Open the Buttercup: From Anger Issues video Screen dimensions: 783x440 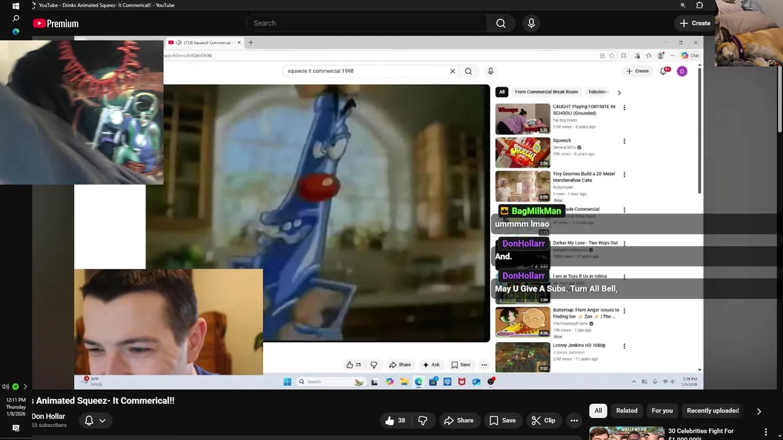[x=522, y=322]
